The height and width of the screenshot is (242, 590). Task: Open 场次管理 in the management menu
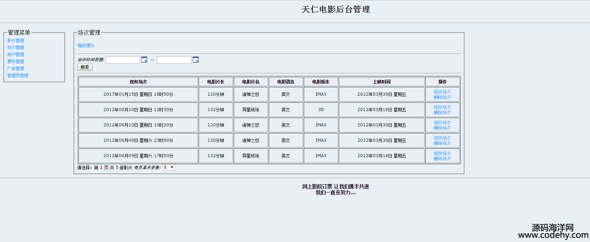(x=16, y=47)
